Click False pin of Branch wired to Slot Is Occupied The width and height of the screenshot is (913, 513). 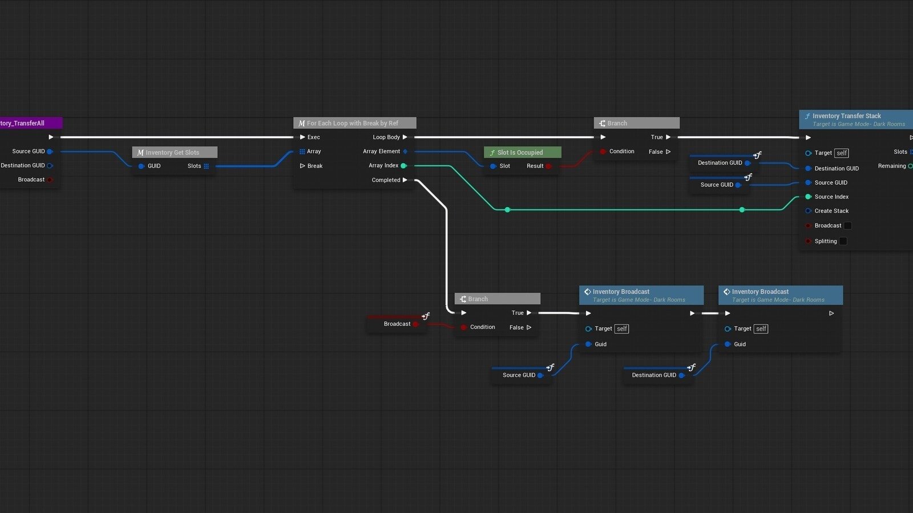click(x=668, y=152)
